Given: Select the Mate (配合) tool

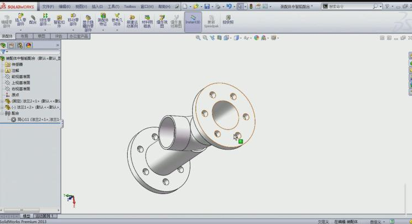Looking at the screenshot, I should click(33, 20).
